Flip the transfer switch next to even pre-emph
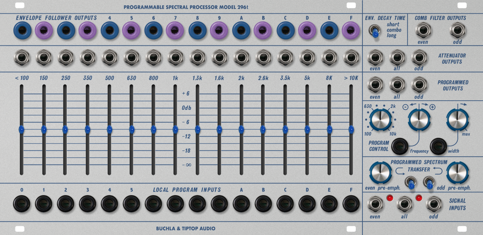Viewport: 483px width, 235px height. pos(411,183)
